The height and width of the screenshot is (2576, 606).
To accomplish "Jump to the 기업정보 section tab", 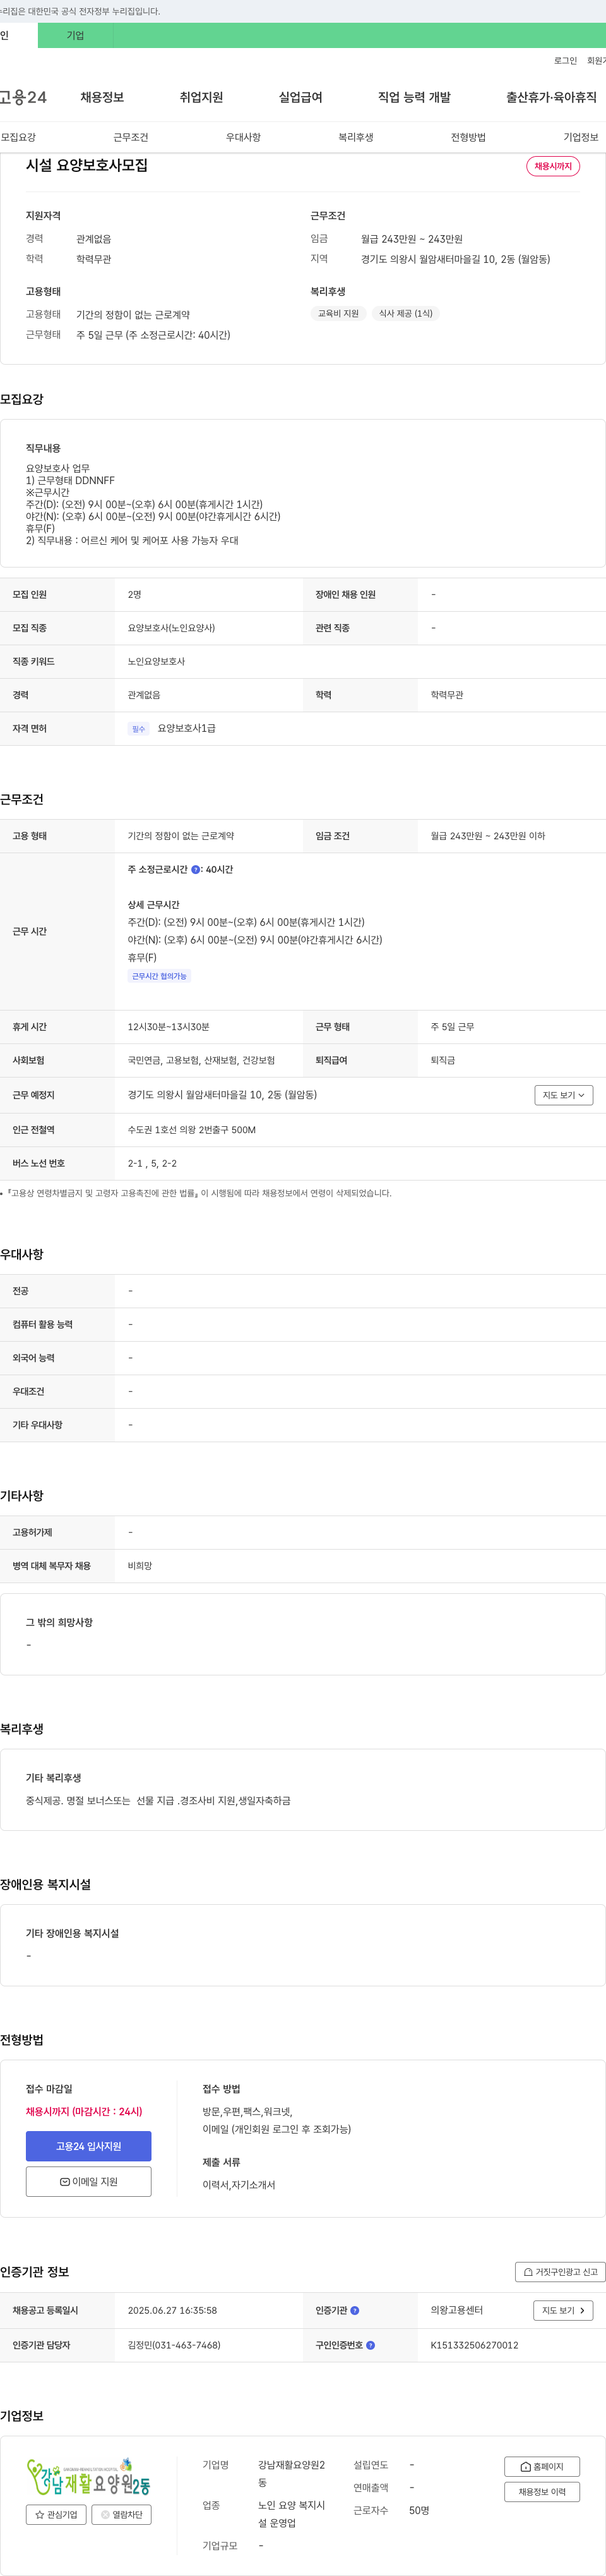I will click(x=581, y=137).
